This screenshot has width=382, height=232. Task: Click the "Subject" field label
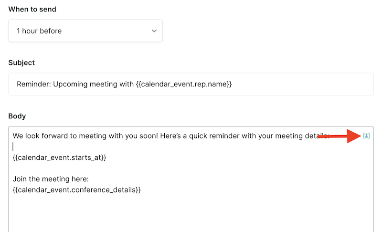pyautogui.click(x=21, y=63)
